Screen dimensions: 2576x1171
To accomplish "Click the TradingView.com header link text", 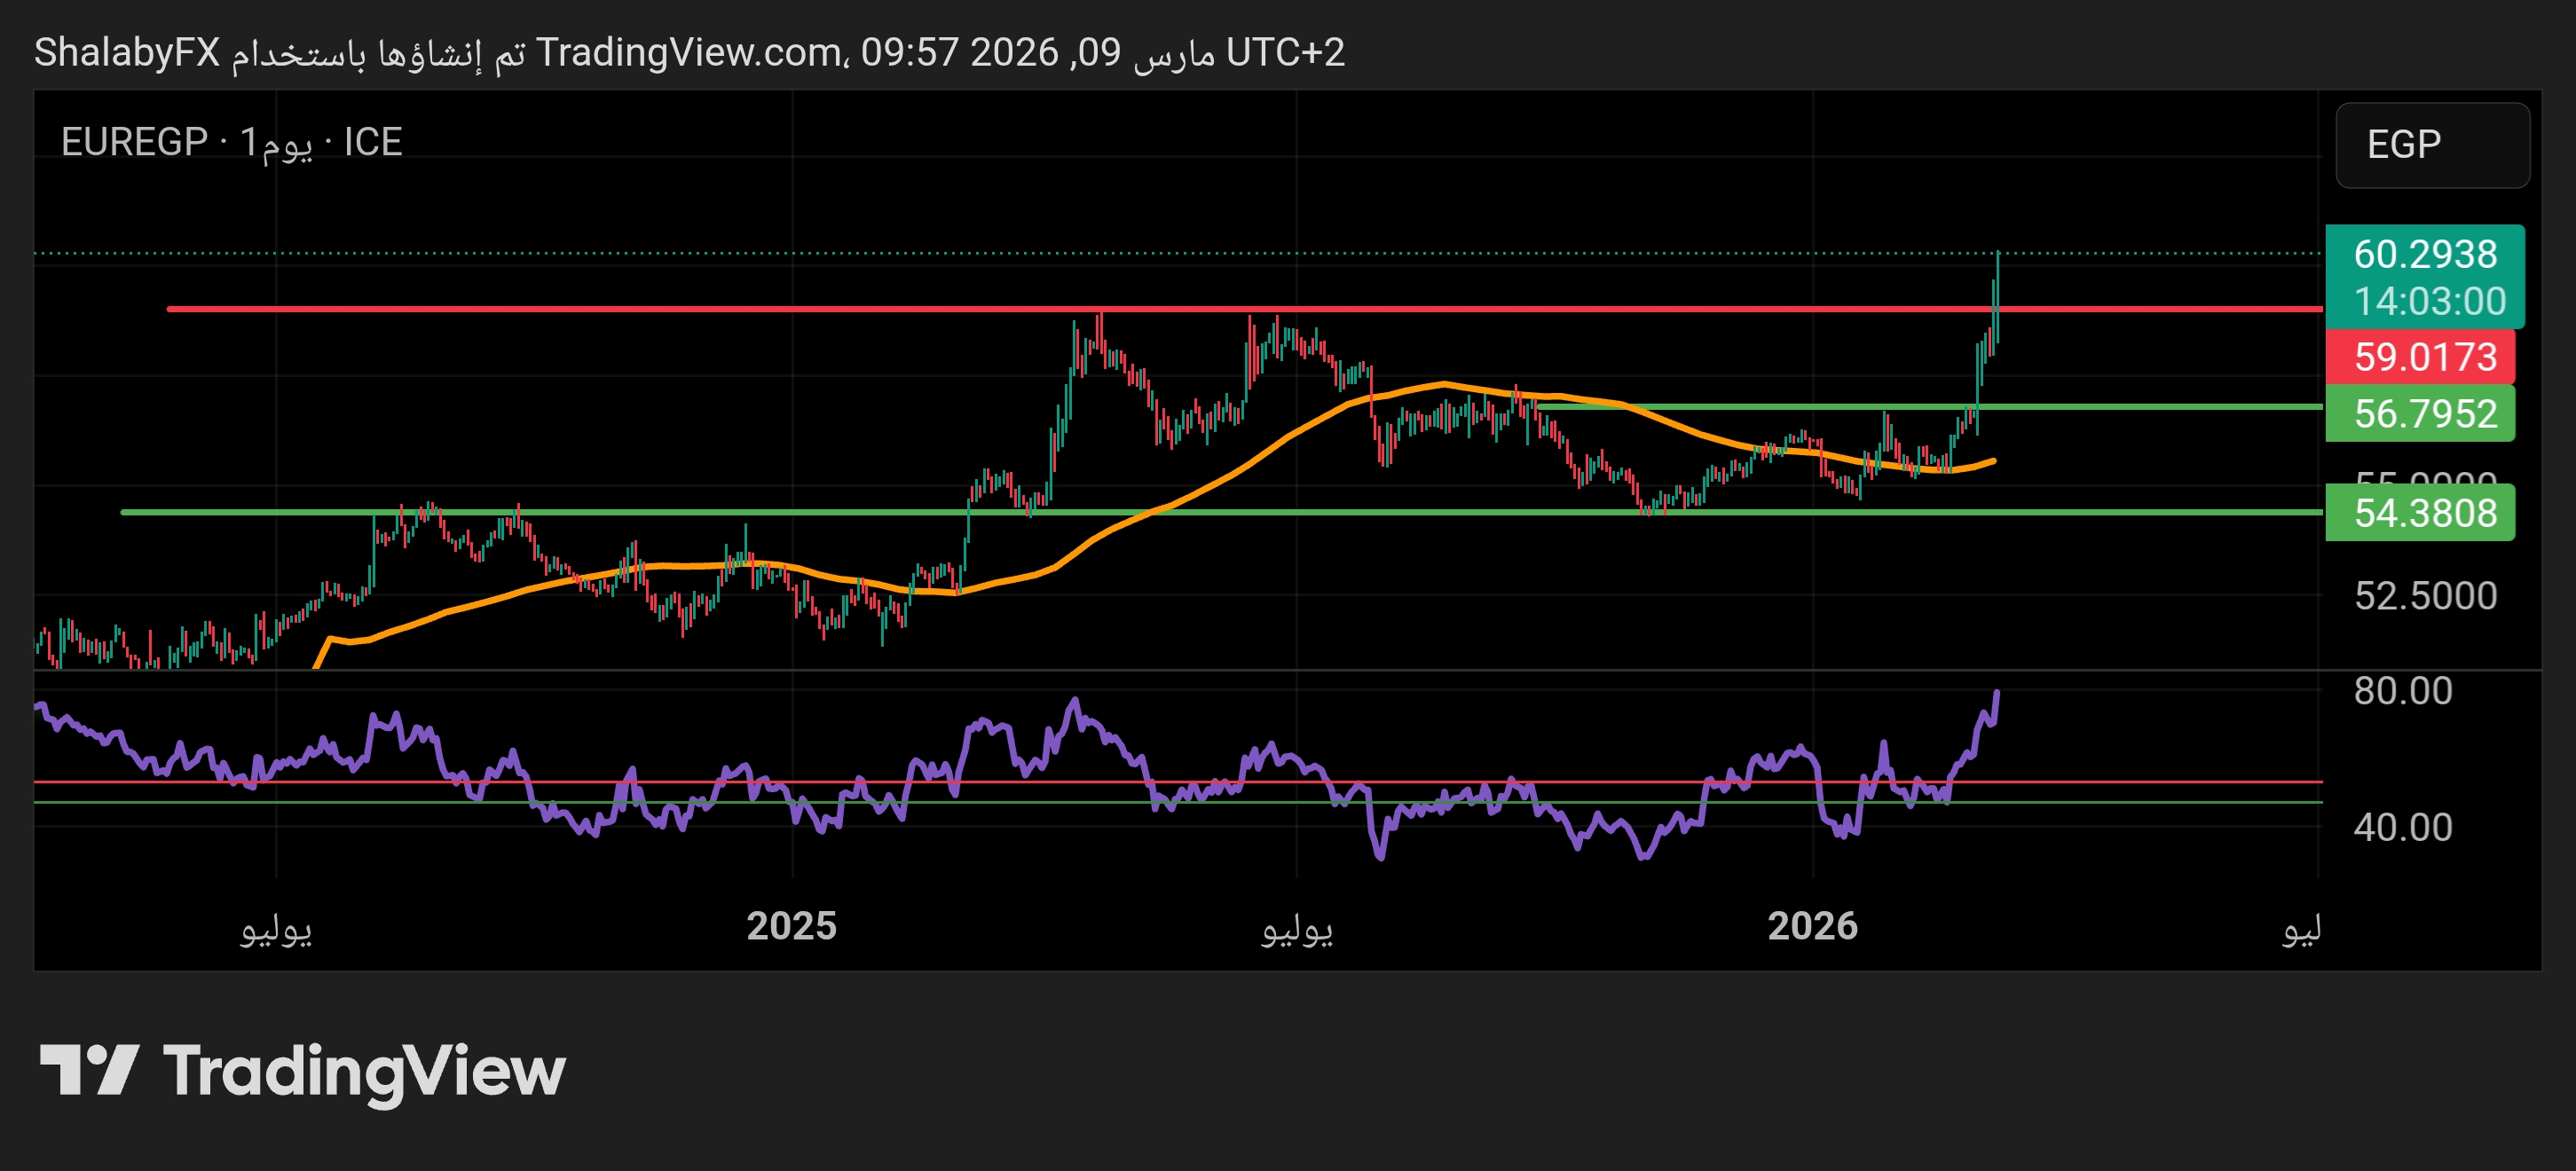I will click(x=688, y=52).
